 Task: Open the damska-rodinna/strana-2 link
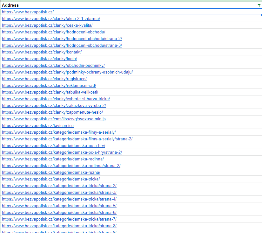(x=61, y=166)
